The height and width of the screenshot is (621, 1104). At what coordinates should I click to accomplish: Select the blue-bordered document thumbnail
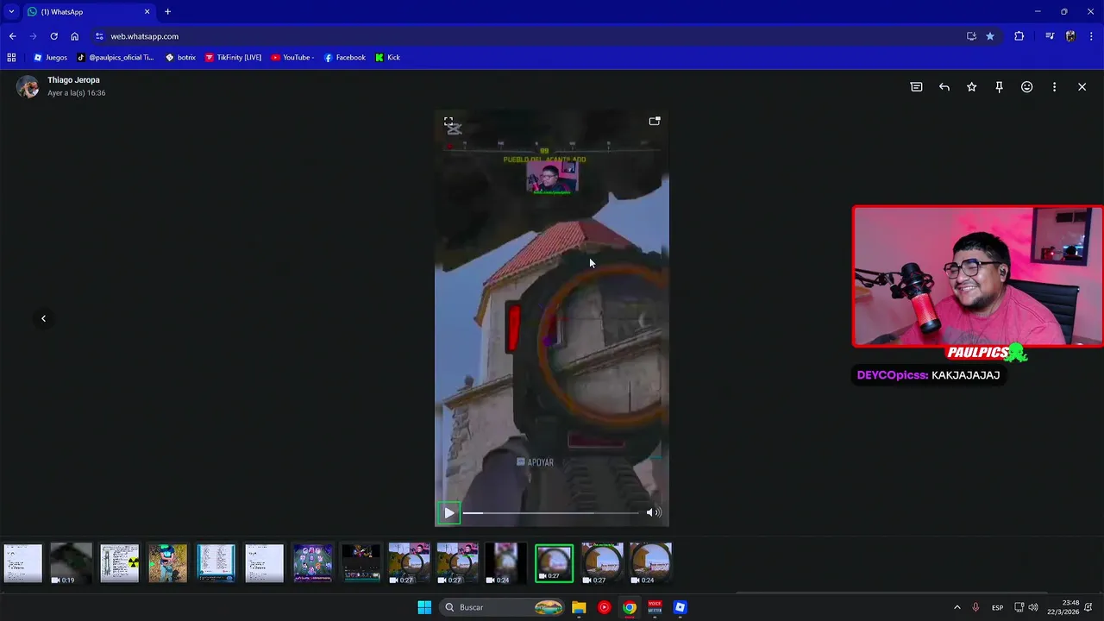[x=216, y=563]
